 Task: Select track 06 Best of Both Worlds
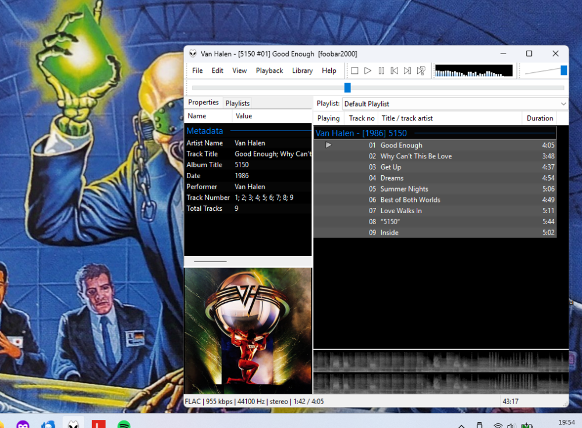[x=435, y=200]
